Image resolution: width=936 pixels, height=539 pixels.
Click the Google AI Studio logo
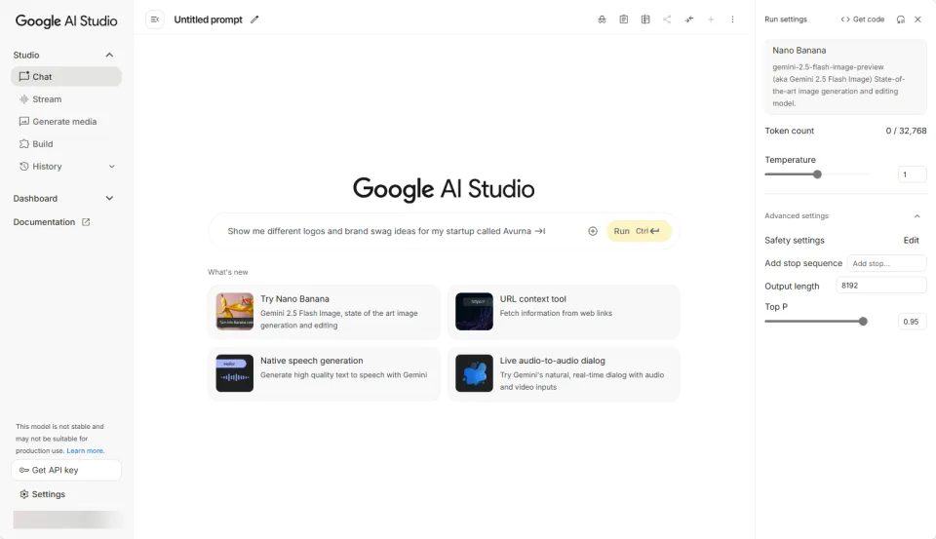click(x=66, y=20)
